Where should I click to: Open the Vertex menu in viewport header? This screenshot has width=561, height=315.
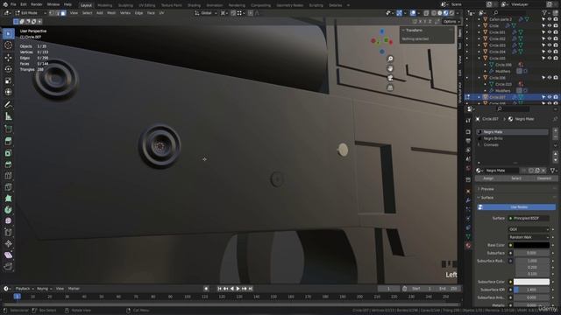tap(125, 13)
